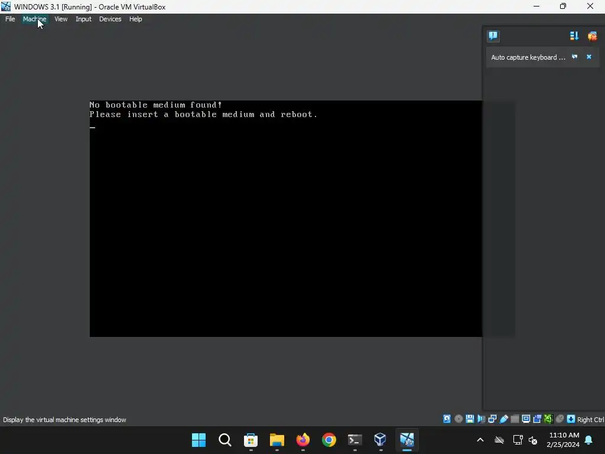Launch Google Chrome from taskbar

(329, 440)
